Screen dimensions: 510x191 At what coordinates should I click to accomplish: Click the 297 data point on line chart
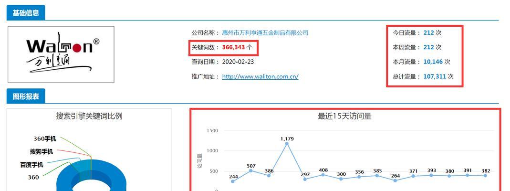305,179
